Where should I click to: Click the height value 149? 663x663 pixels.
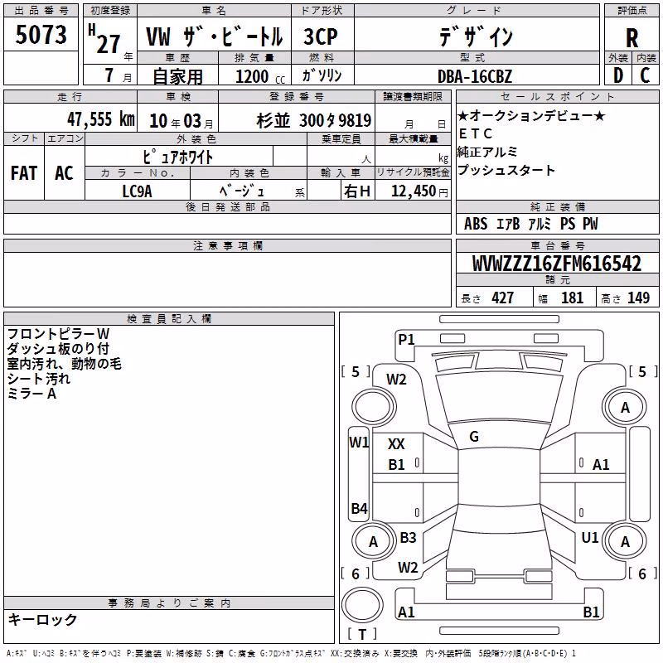638,298
